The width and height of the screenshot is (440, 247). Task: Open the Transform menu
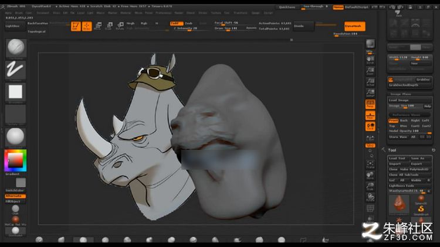click(241, 13)
